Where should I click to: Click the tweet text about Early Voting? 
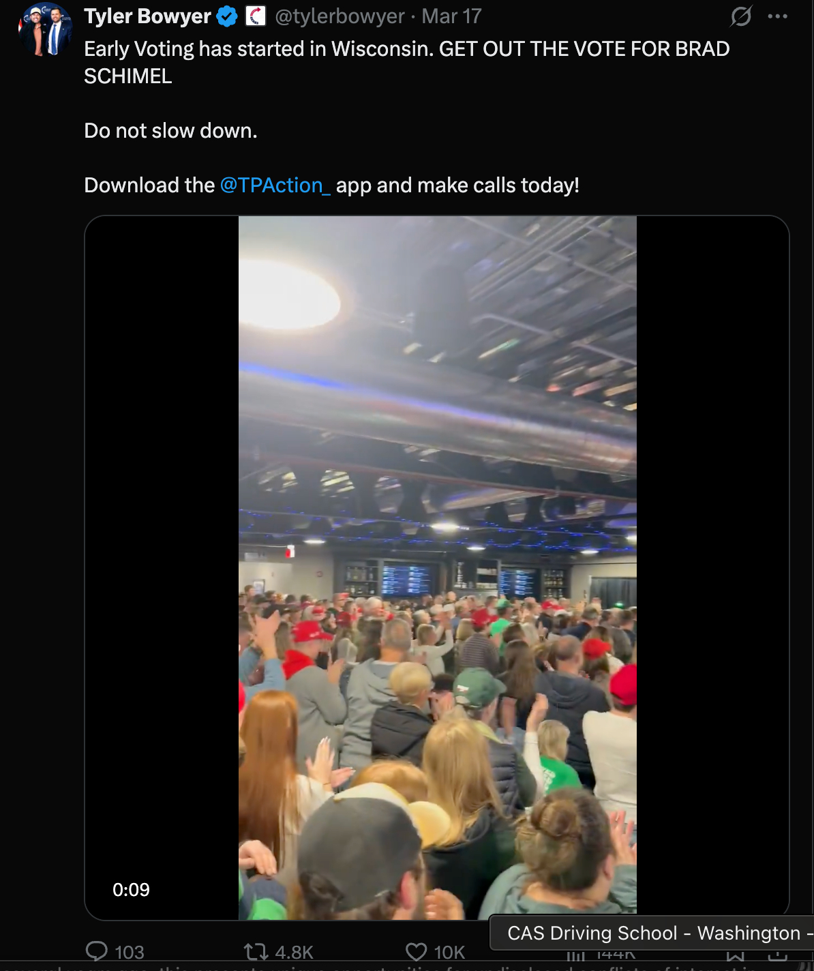[x=407, y=63]
